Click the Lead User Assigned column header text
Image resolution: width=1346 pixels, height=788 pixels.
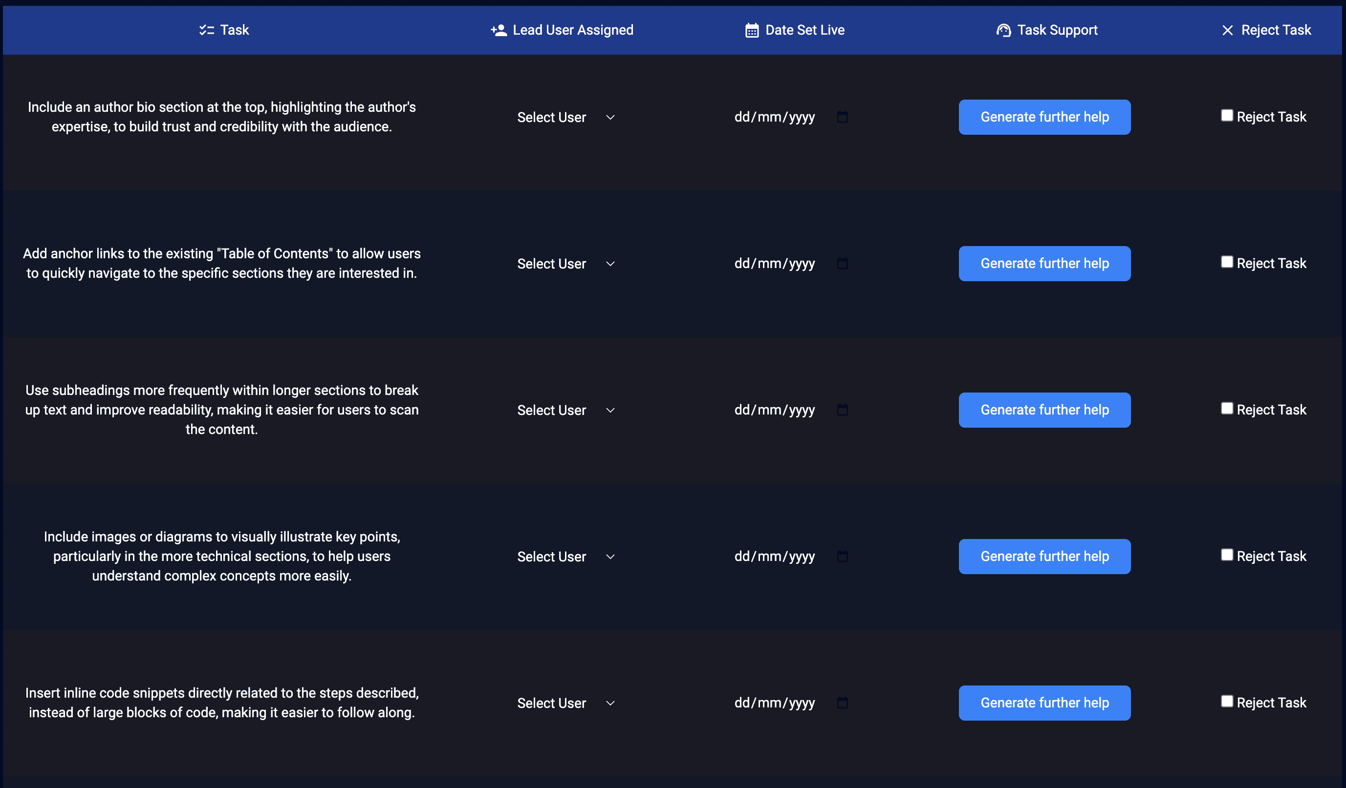pyautogui.click(x=573, y=30)
